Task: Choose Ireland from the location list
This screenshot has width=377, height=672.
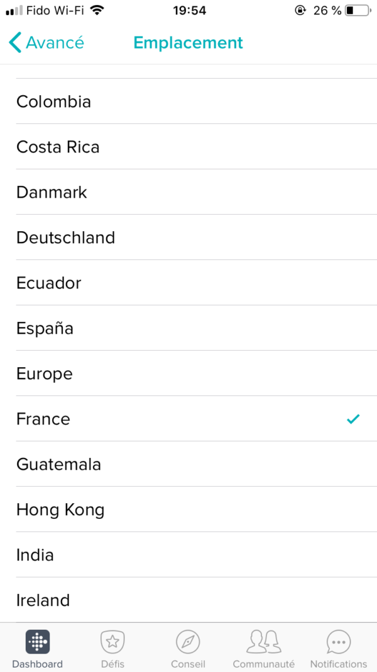Action: 43,600
